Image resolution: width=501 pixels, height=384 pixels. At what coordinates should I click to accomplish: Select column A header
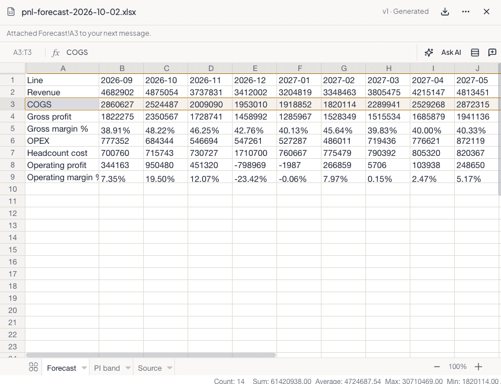pos(62,68)
